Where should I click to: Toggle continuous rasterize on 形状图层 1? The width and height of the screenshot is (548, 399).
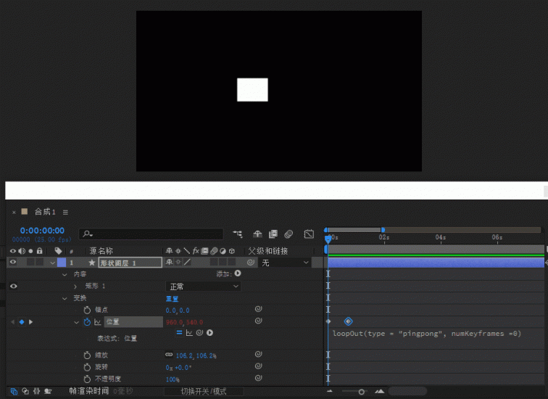[178, 262]
